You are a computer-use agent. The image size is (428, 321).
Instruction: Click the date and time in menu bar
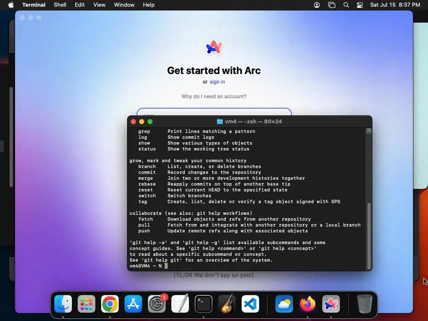pyautogui.click(x=395, y=5)
